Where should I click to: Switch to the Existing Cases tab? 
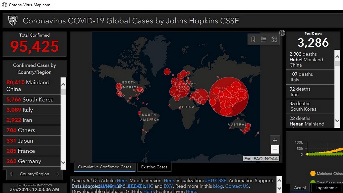pos(154,167)
